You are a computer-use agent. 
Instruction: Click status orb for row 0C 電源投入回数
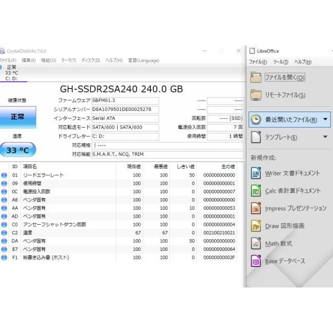pyautogui.click(x=4, y=192)
